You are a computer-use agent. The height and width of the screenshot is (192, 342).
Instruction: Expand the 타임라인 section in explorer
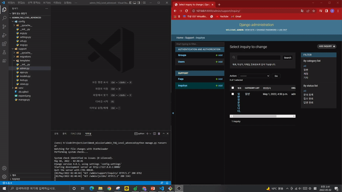16,179
